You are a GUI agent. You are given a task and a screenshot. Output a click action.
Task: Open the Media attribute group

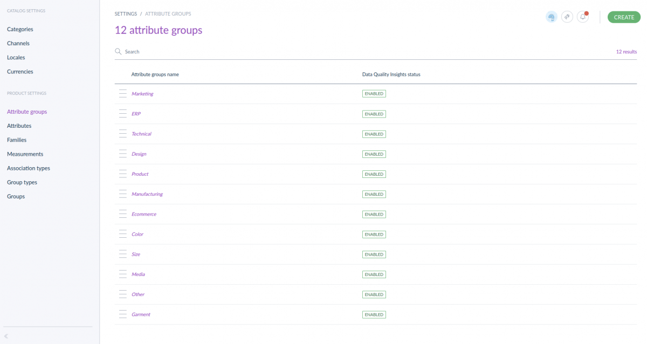coord(138,274)
